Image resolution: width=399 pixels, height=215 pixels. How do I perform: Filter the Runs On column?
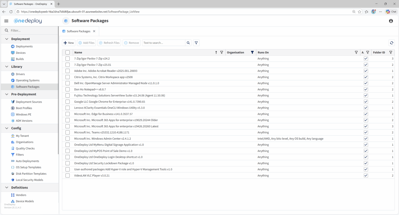[356, 52]
